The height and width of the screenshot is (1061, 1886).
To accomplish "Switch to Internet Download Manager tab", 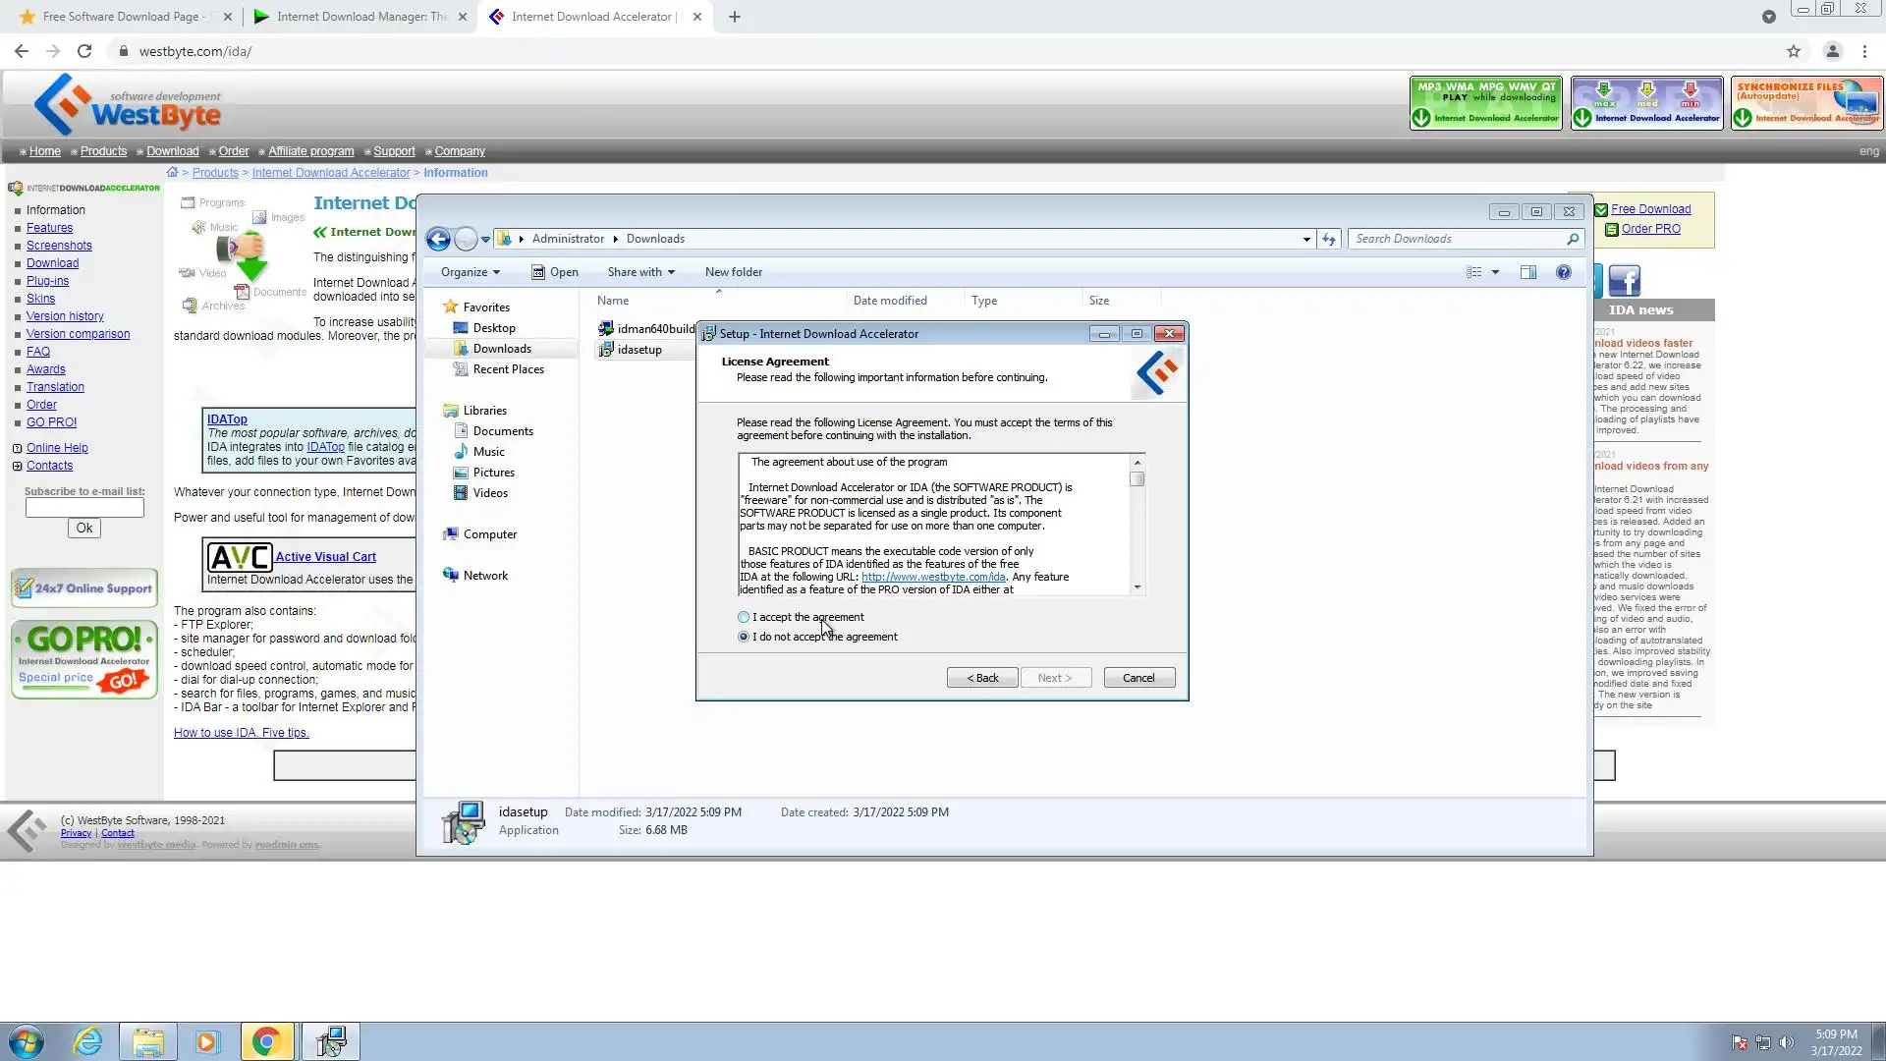I will point(361,17).
